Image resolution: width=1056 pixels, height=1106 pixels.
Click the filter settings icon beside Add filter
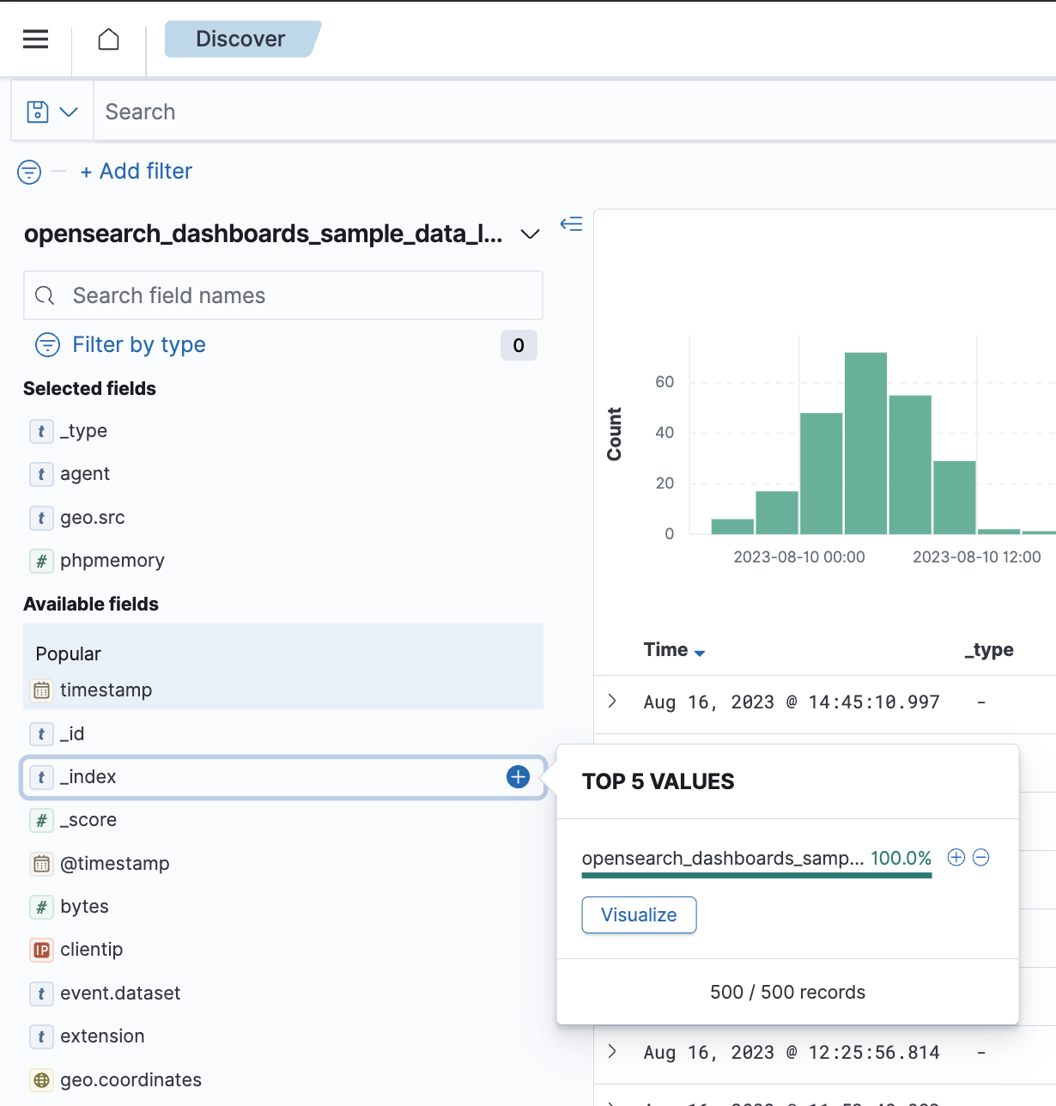[x=28, y=172]
